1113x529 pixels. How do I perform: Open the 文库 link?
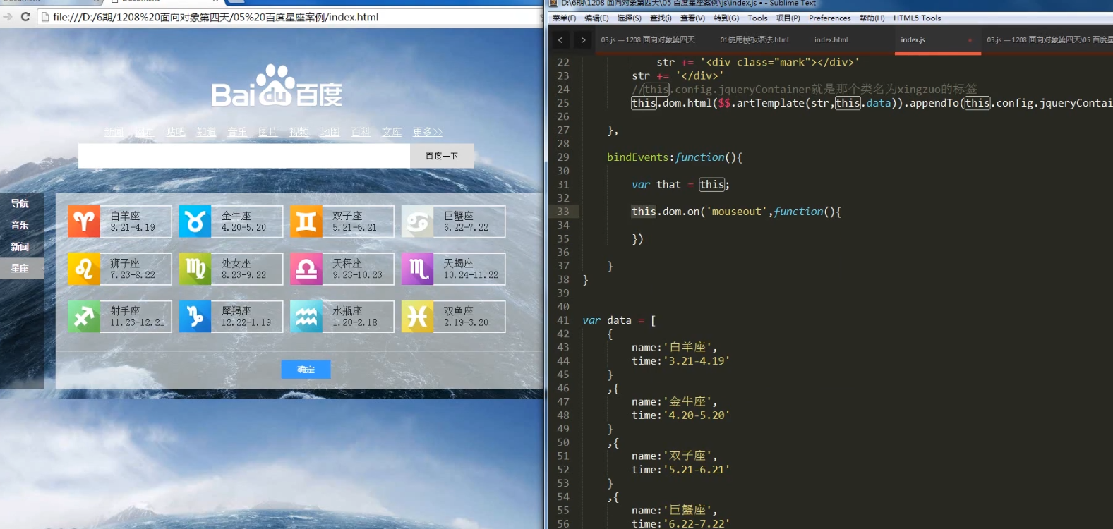pyautogui.click(x=392, y=132)
